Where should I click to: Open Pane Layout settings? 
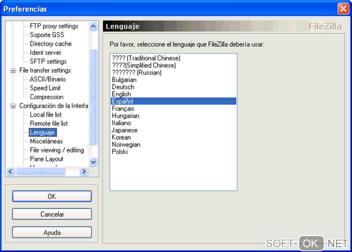47,159
